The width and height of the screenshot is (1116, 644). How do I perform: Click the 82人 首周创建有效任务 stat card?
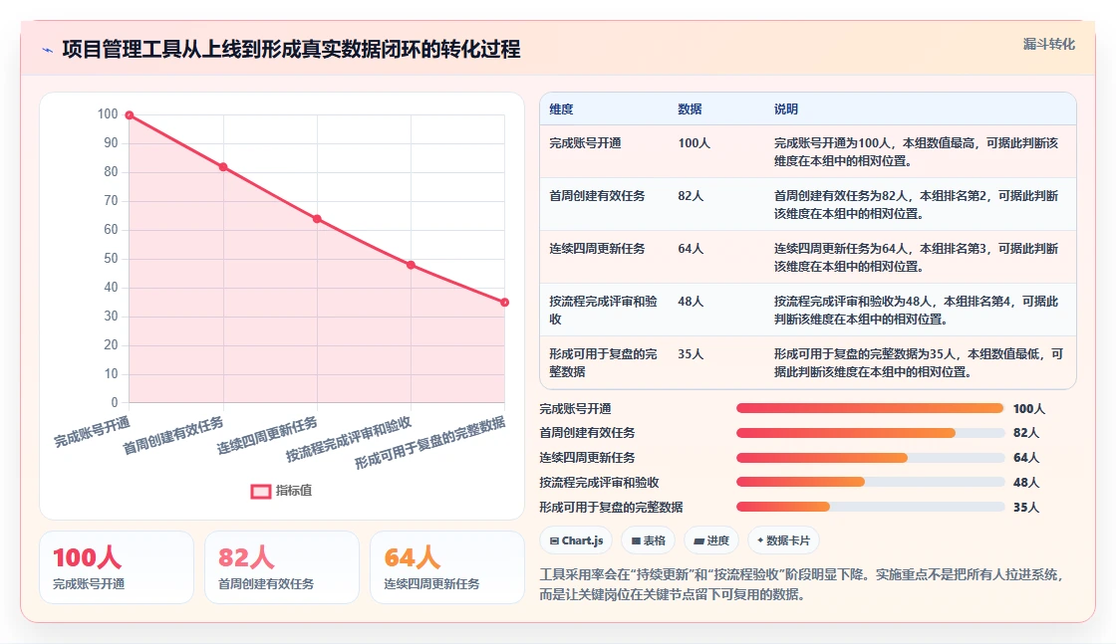[282, 567]
